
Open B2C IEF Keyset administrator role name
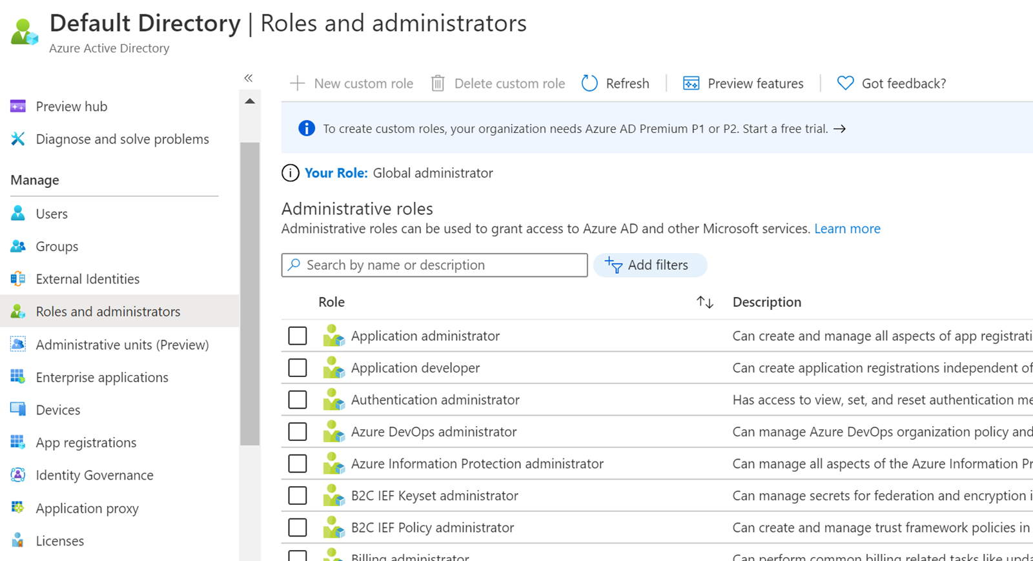[x=435, y=496]
